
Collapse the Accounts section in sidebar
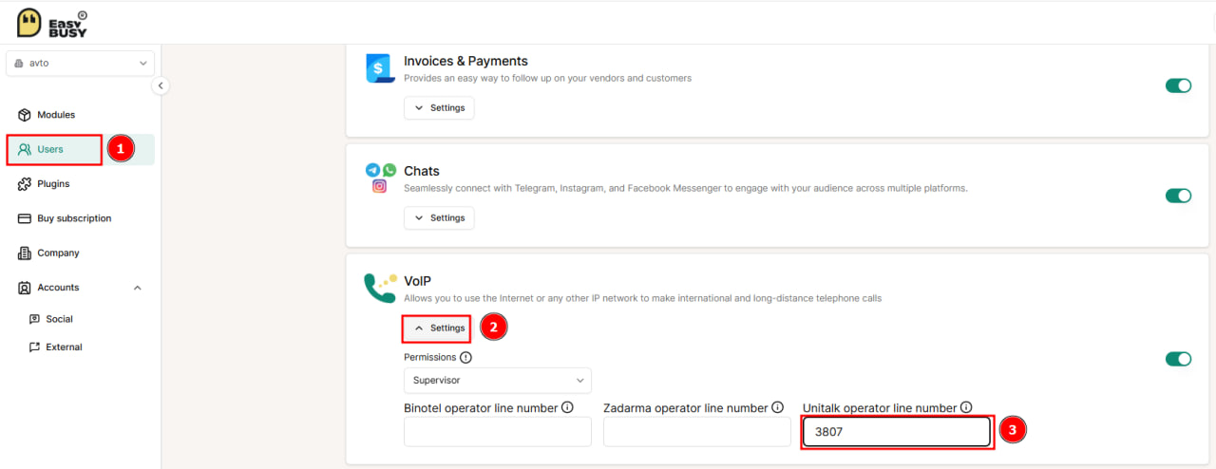click(137, 288)
